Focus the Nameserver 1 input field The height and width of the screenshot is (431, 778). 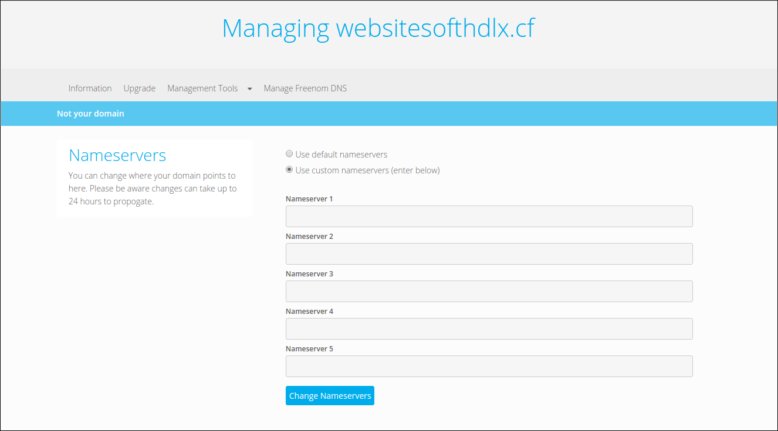pyautogui.click(x=489, y=216)
